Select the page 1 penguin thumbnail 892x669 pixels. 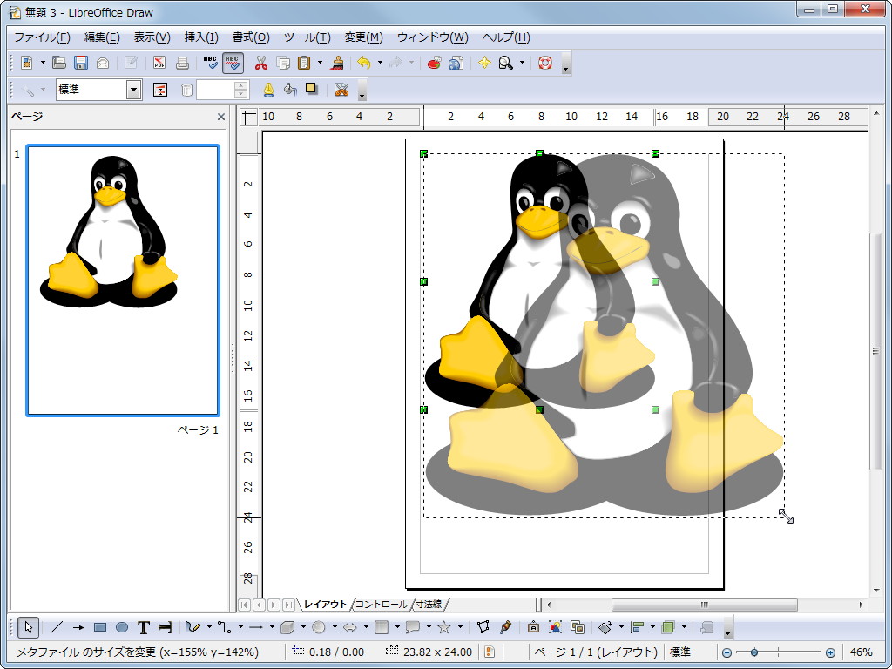point(123,280)
